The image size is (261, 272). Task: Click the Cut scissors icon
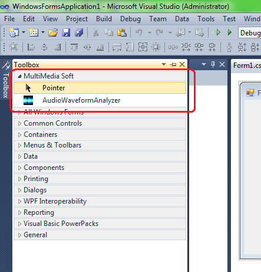click(x=96, y=32)
